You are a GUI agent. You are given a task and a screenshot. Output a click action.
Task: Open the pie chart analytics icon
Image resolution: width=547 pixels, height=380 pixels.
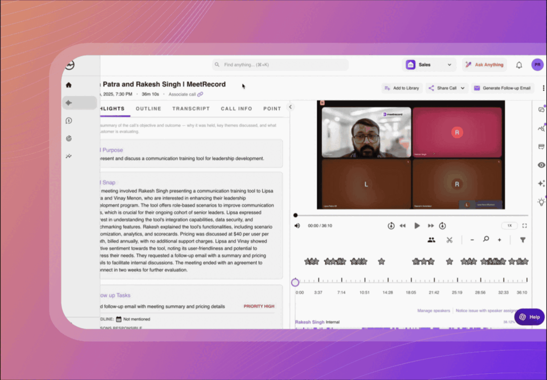[69, 138]
